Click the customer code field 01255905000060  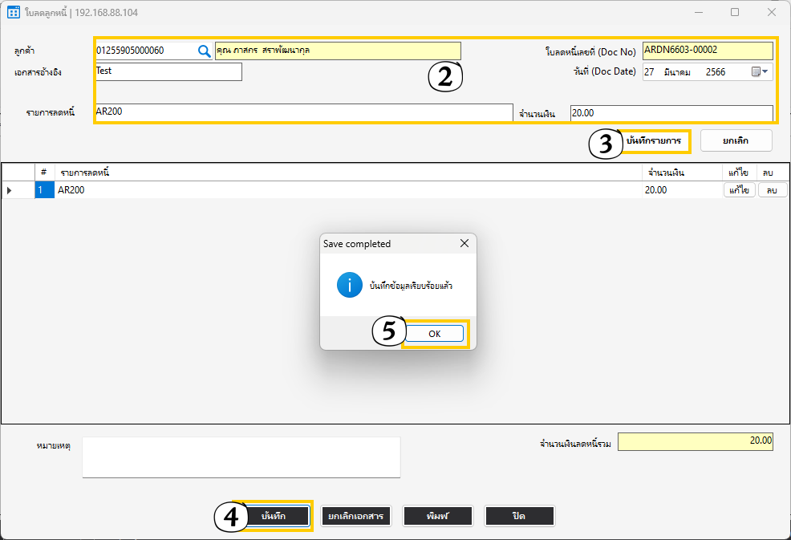click(144, 51)
